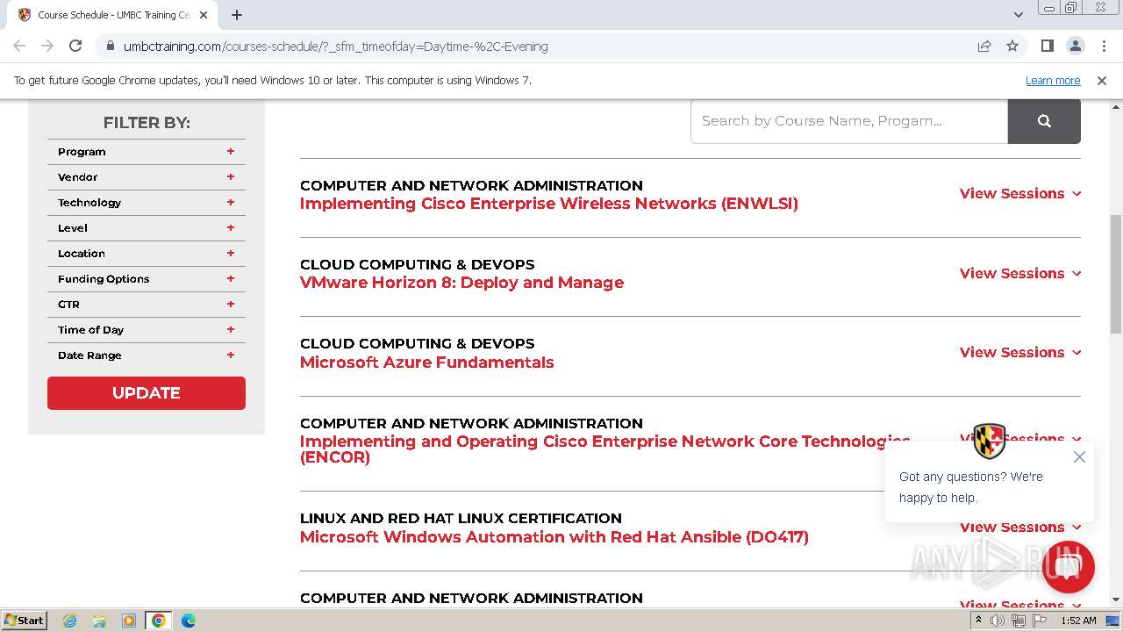View Sessions for VMware Horizon 8
1123x632 pixels.
tap(1020, 273)
